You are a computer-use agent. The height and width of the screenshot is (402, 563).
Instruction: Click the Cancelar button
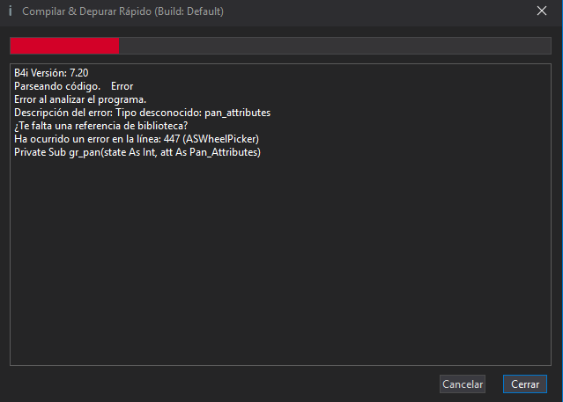[x=463, y=384]
